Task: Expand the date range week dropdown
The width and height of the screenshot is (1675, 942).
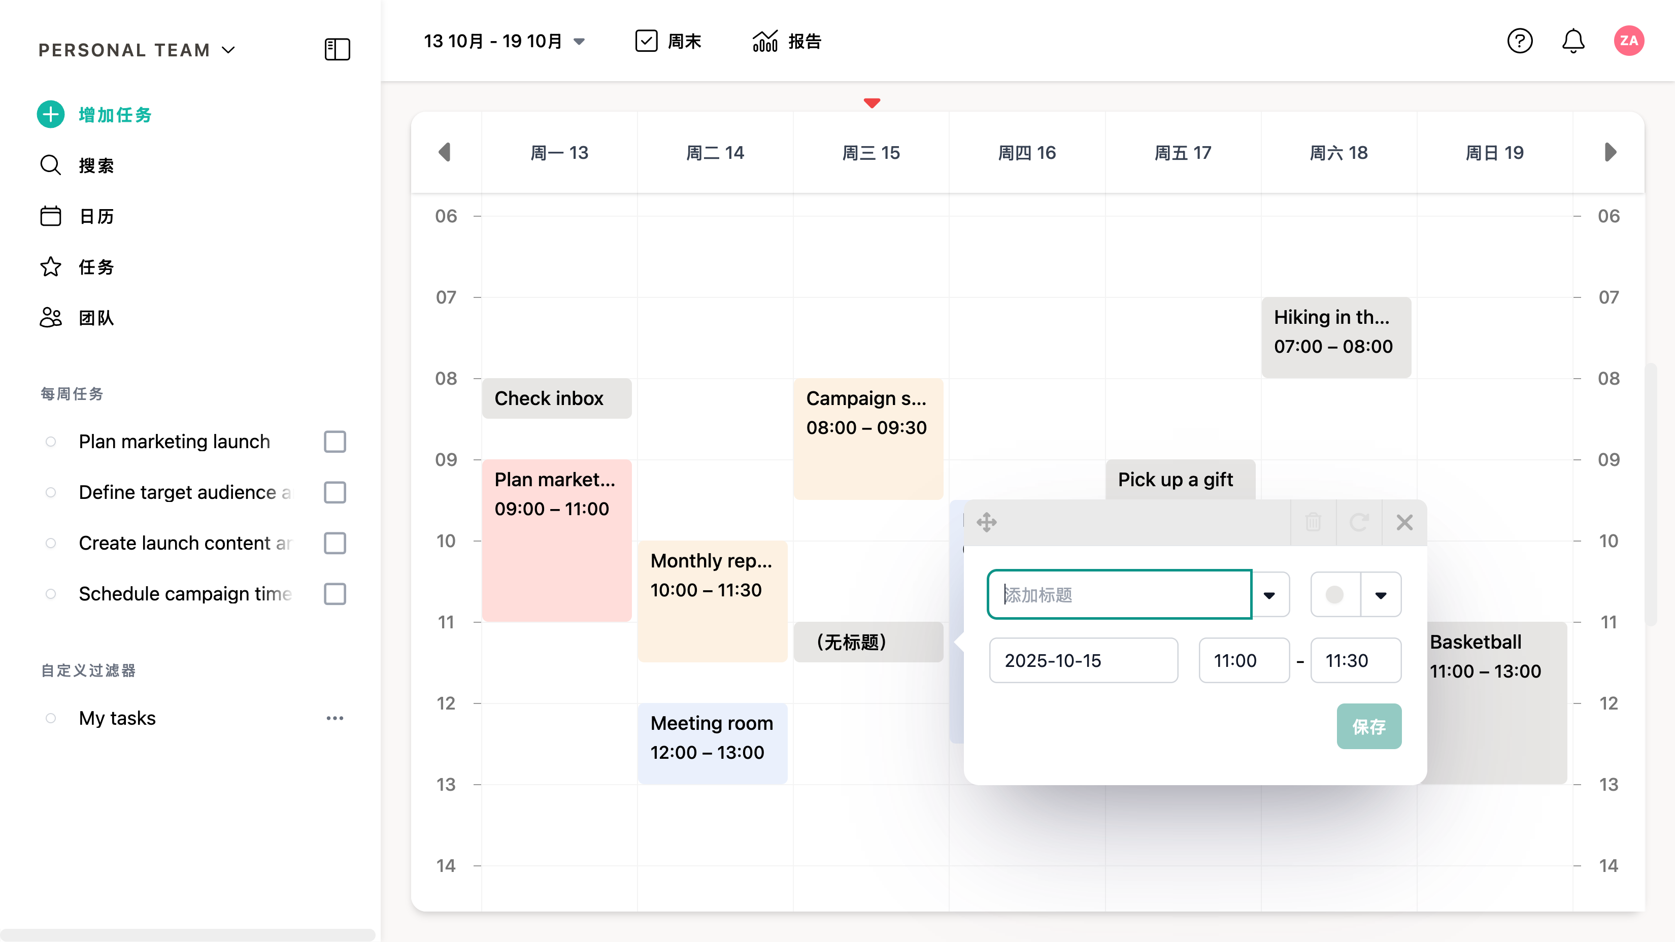Action: coord(579,42)
